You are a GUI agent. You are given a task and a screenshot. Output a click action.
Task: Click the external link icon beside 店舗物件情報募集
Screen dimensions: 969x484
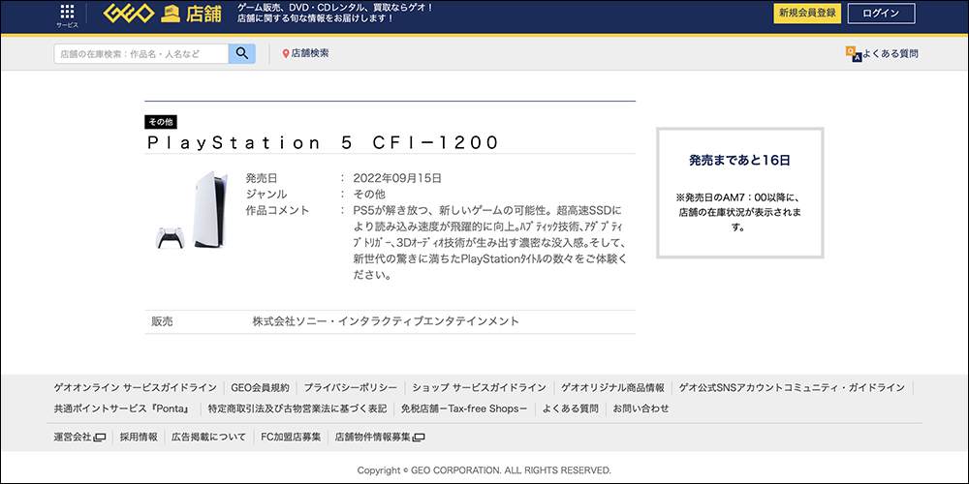coord(419,438)
